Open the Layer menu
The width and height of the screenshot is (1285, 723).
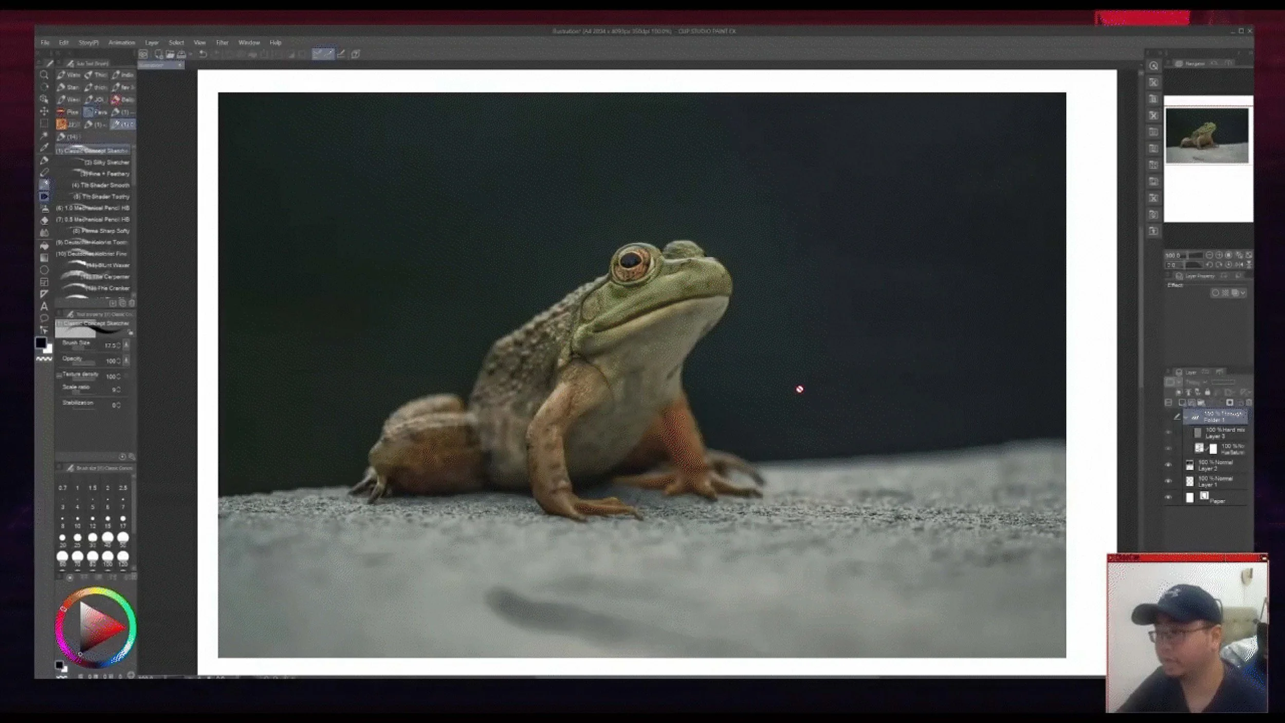tap(152, 43)
